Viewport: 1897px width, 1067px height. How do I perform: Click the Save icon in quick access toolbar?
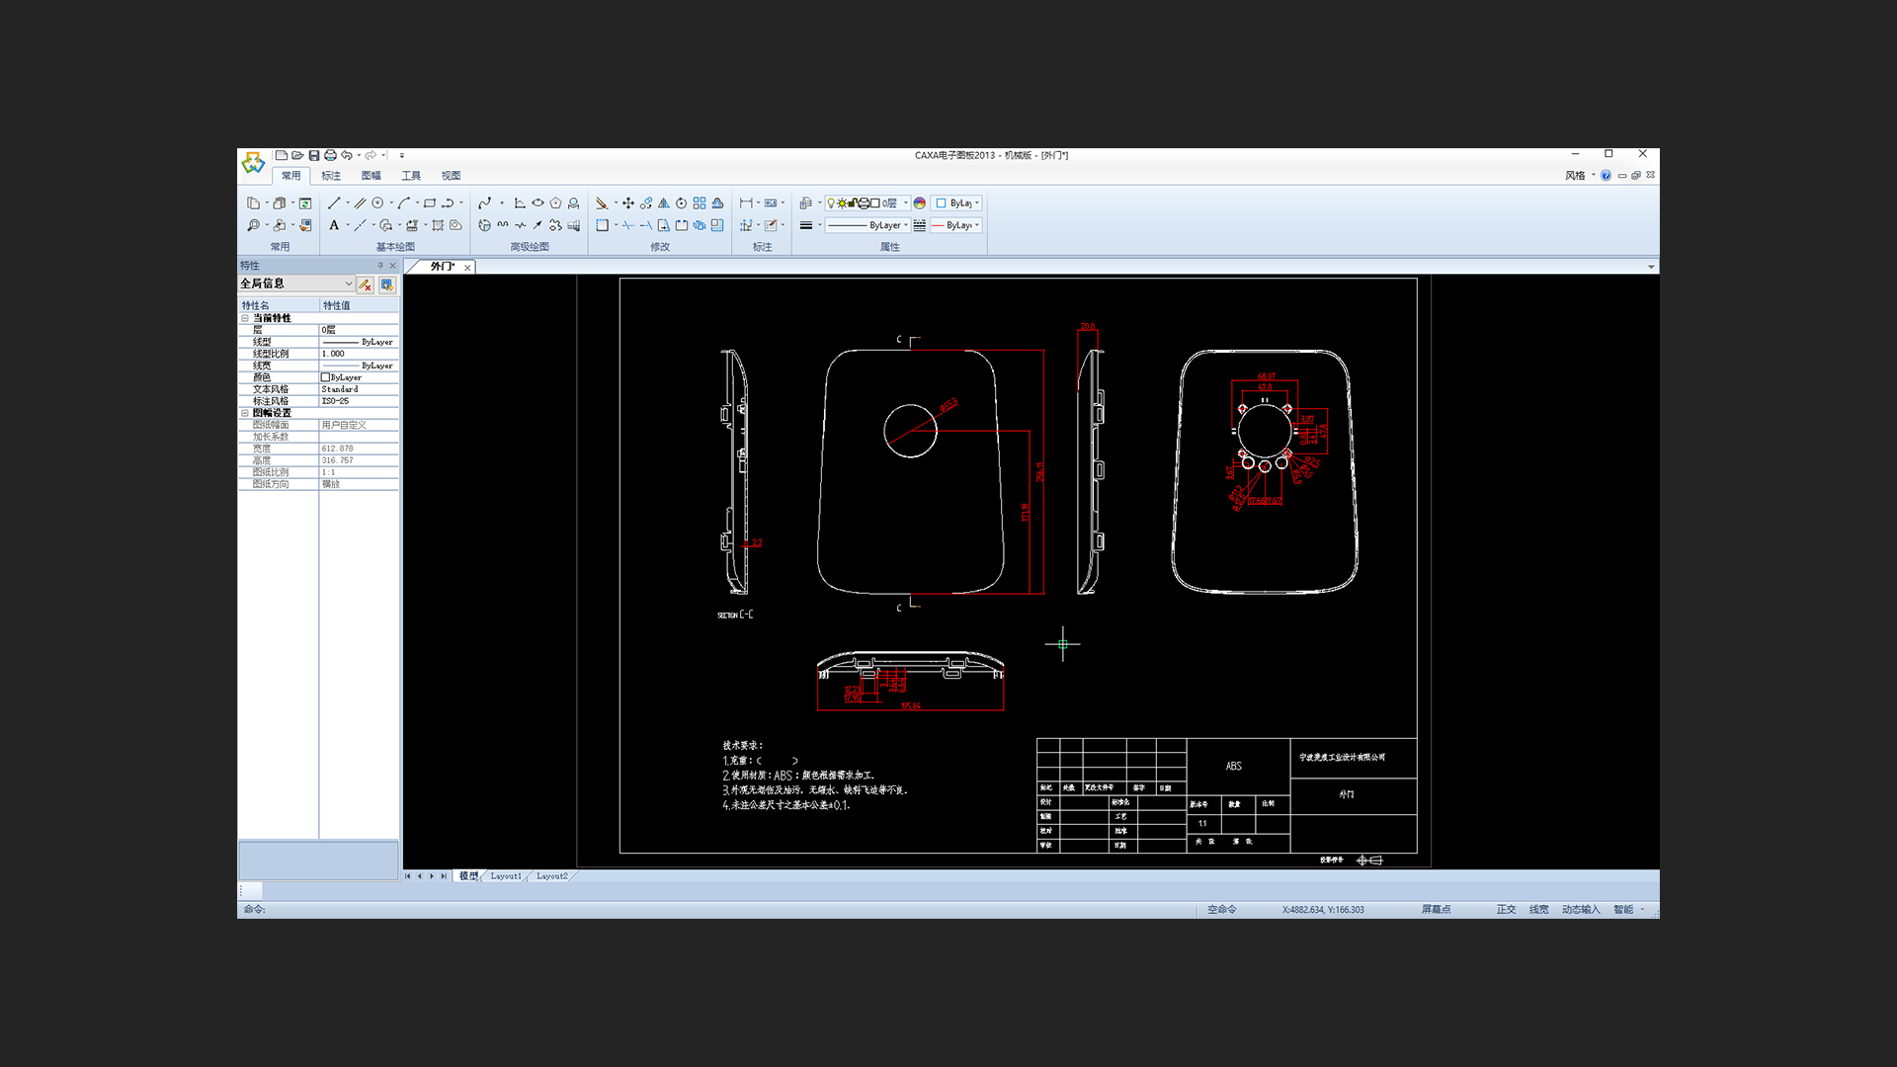click(x=314, y=155)
